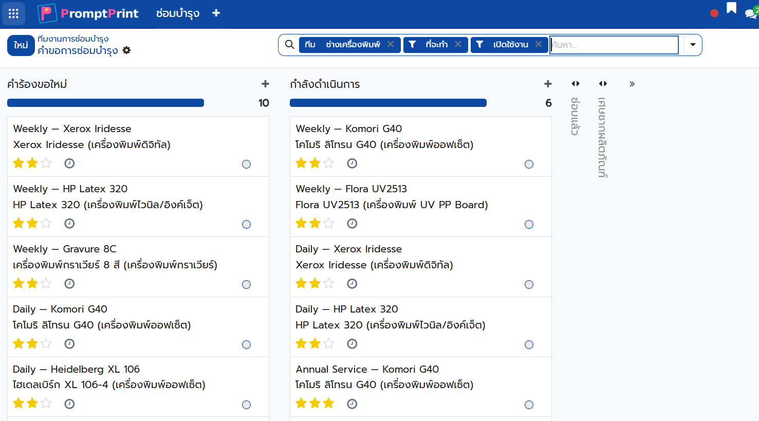759x421 pixels.
Task: Click third star on Annual Service — Komori G40
Action: 329,404
